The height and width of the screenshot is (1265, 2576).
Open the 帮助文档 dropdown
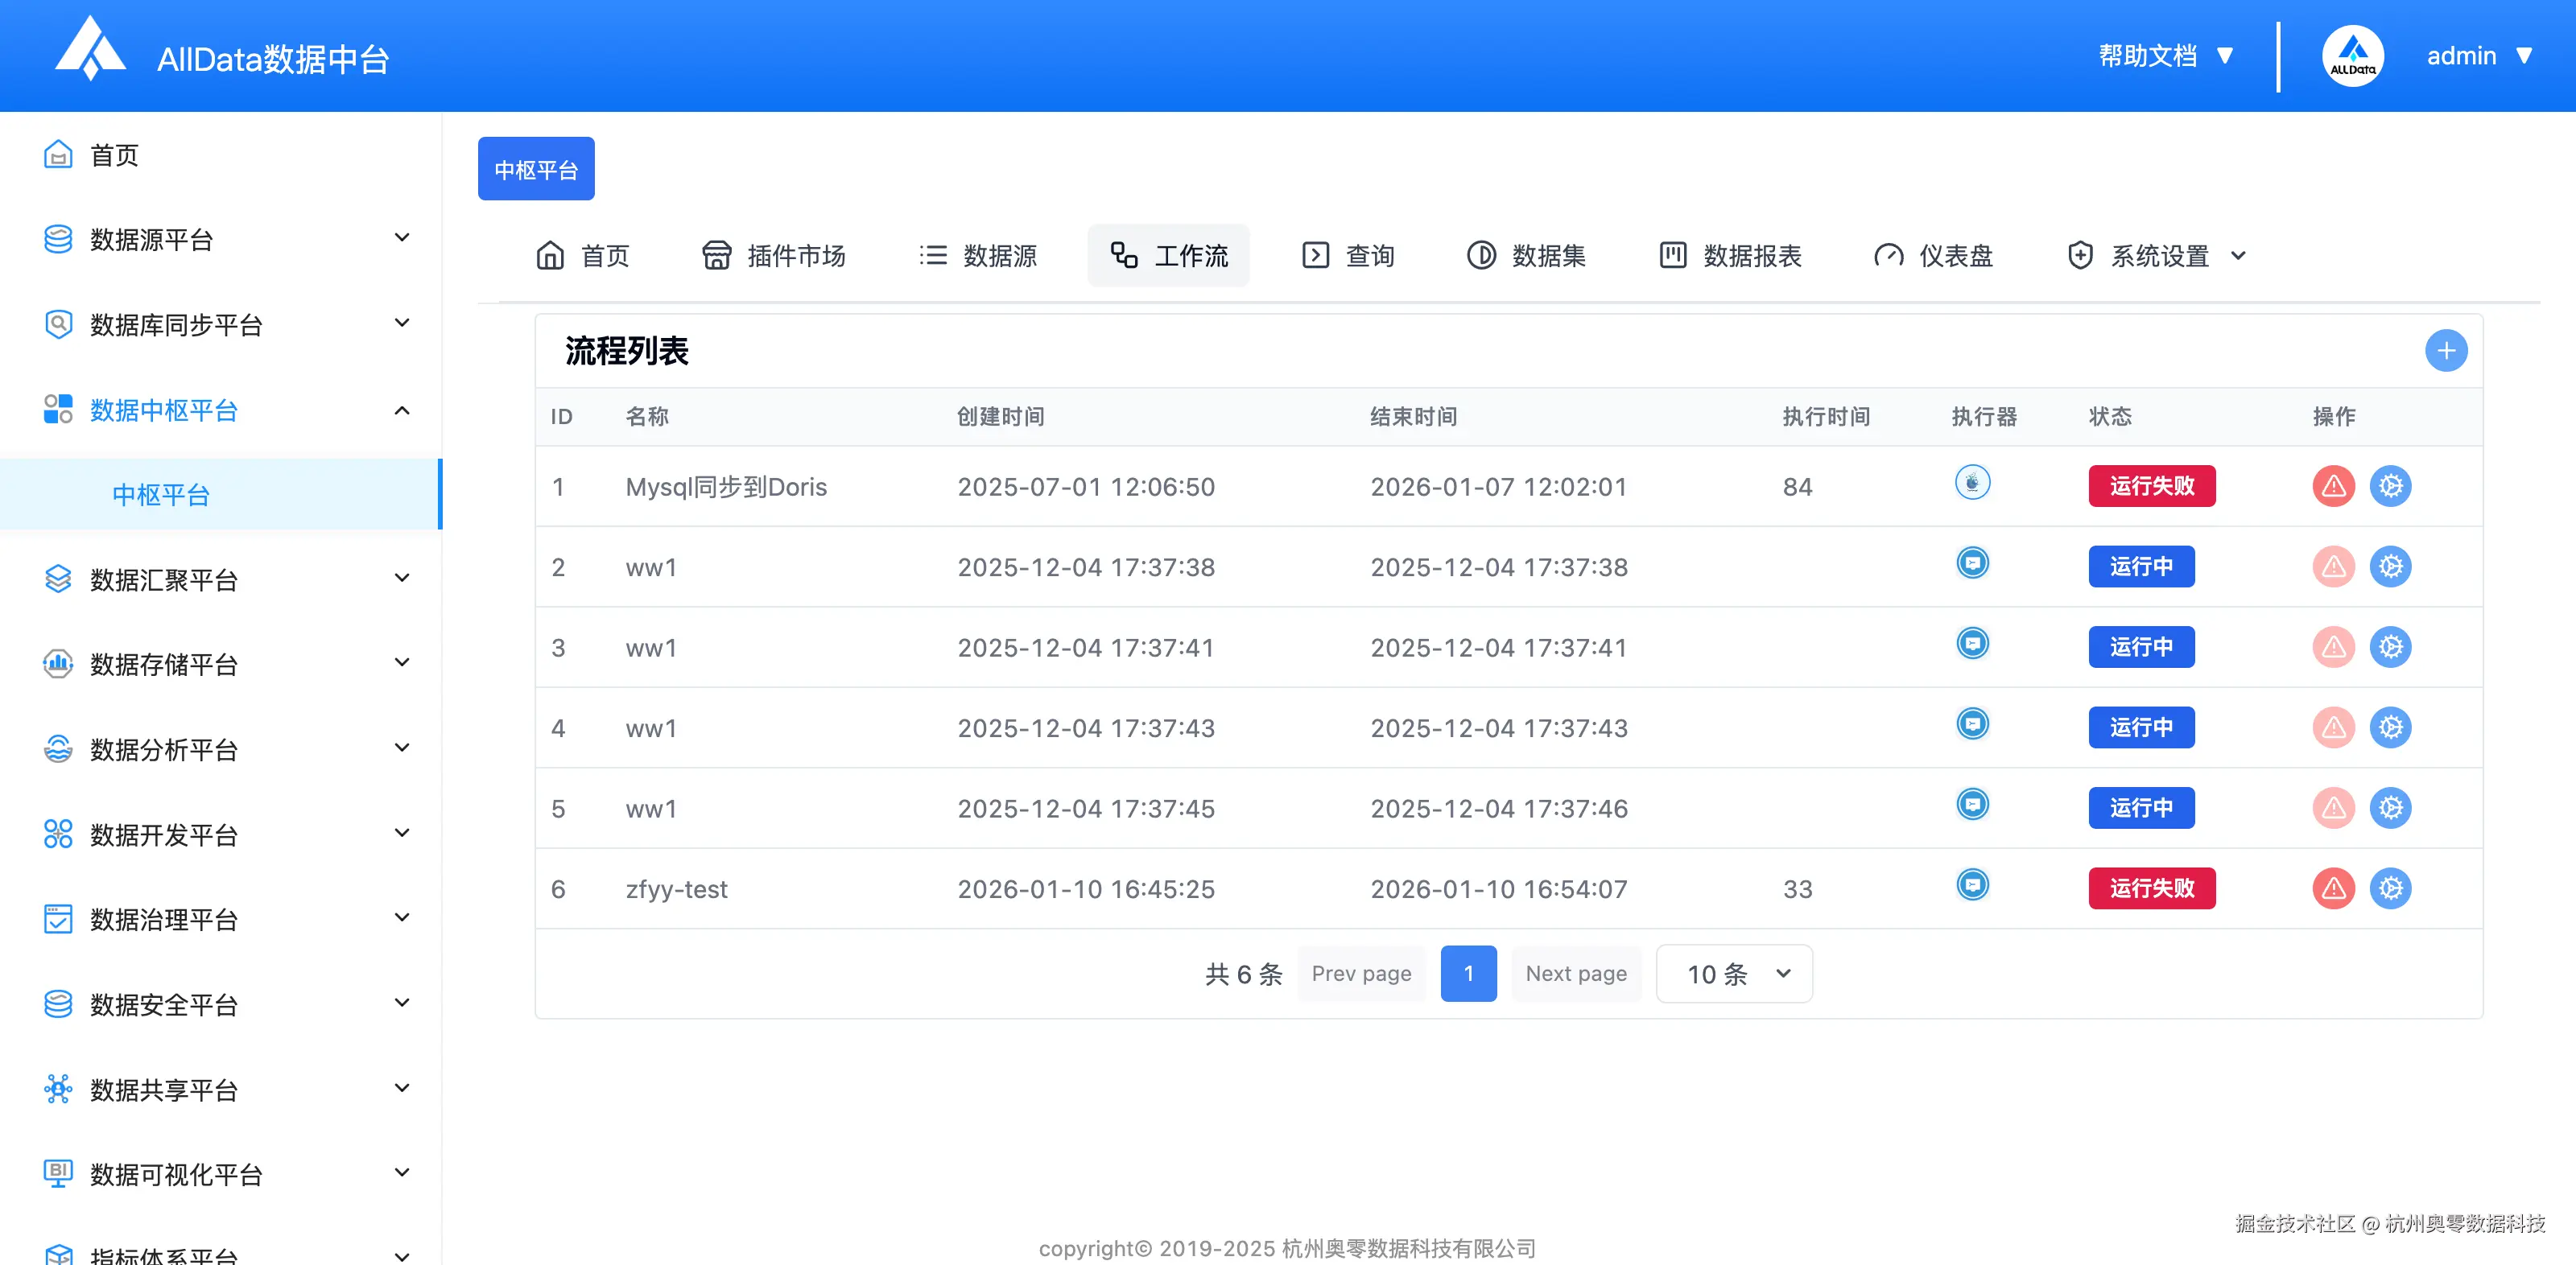click(x=2165, y=56)
